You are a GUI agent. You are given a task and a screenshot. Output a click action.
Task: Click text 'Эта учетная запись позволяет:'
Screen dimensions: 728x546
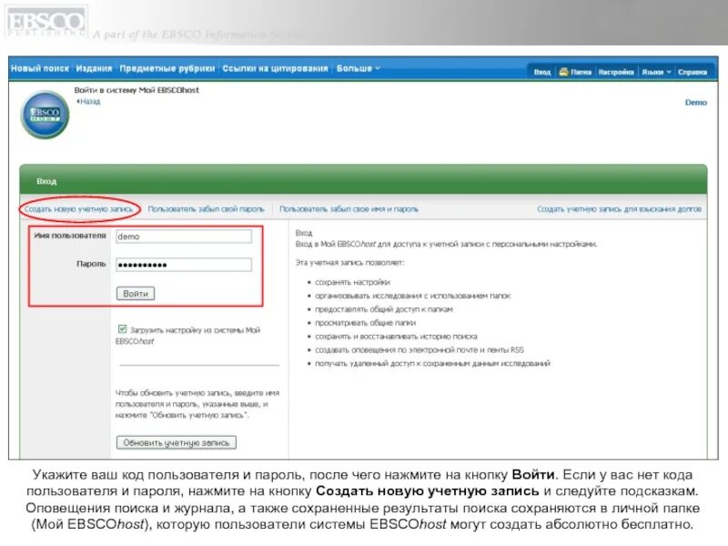point(349,263)
